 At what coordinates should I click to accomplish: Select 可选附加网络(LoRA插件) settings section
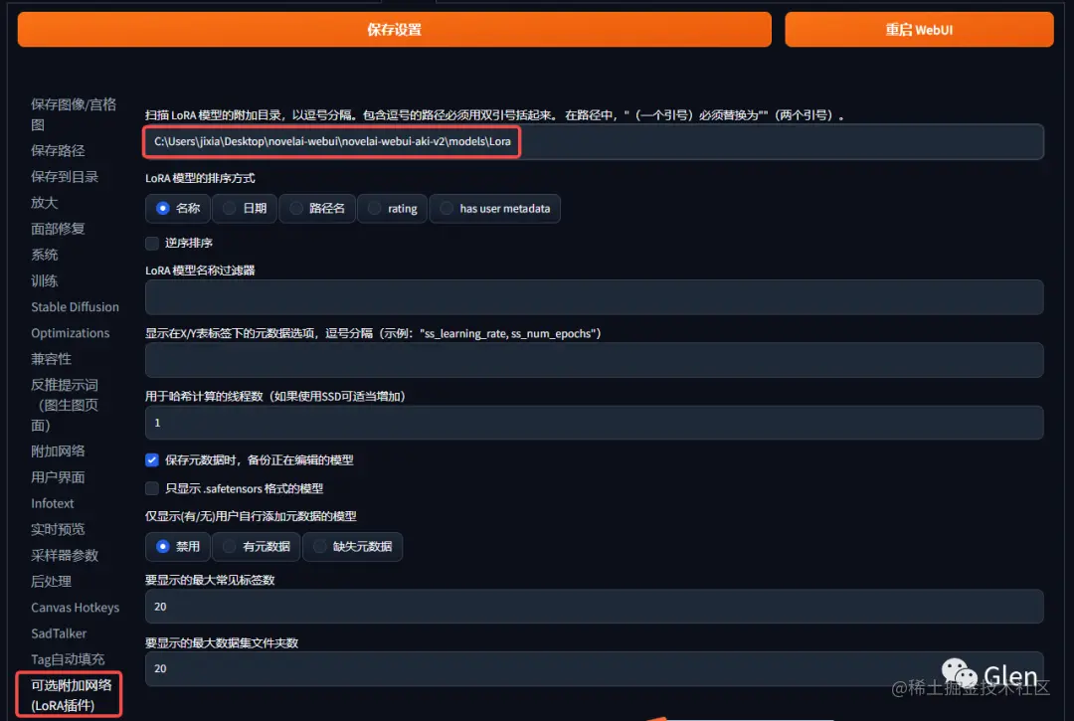pos(70,694)
